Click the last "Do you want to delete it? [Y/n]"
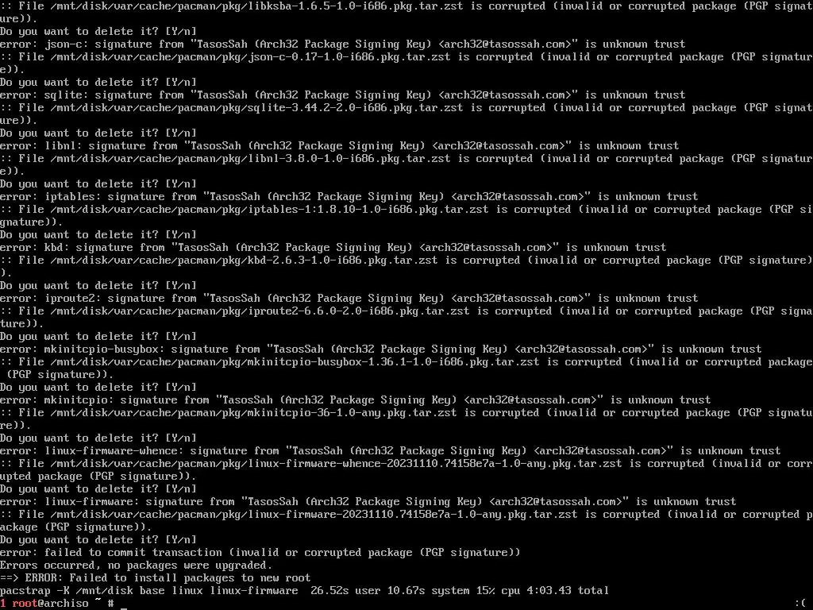Viewport: 813px width, 610px height. click(x=98, y=539)
